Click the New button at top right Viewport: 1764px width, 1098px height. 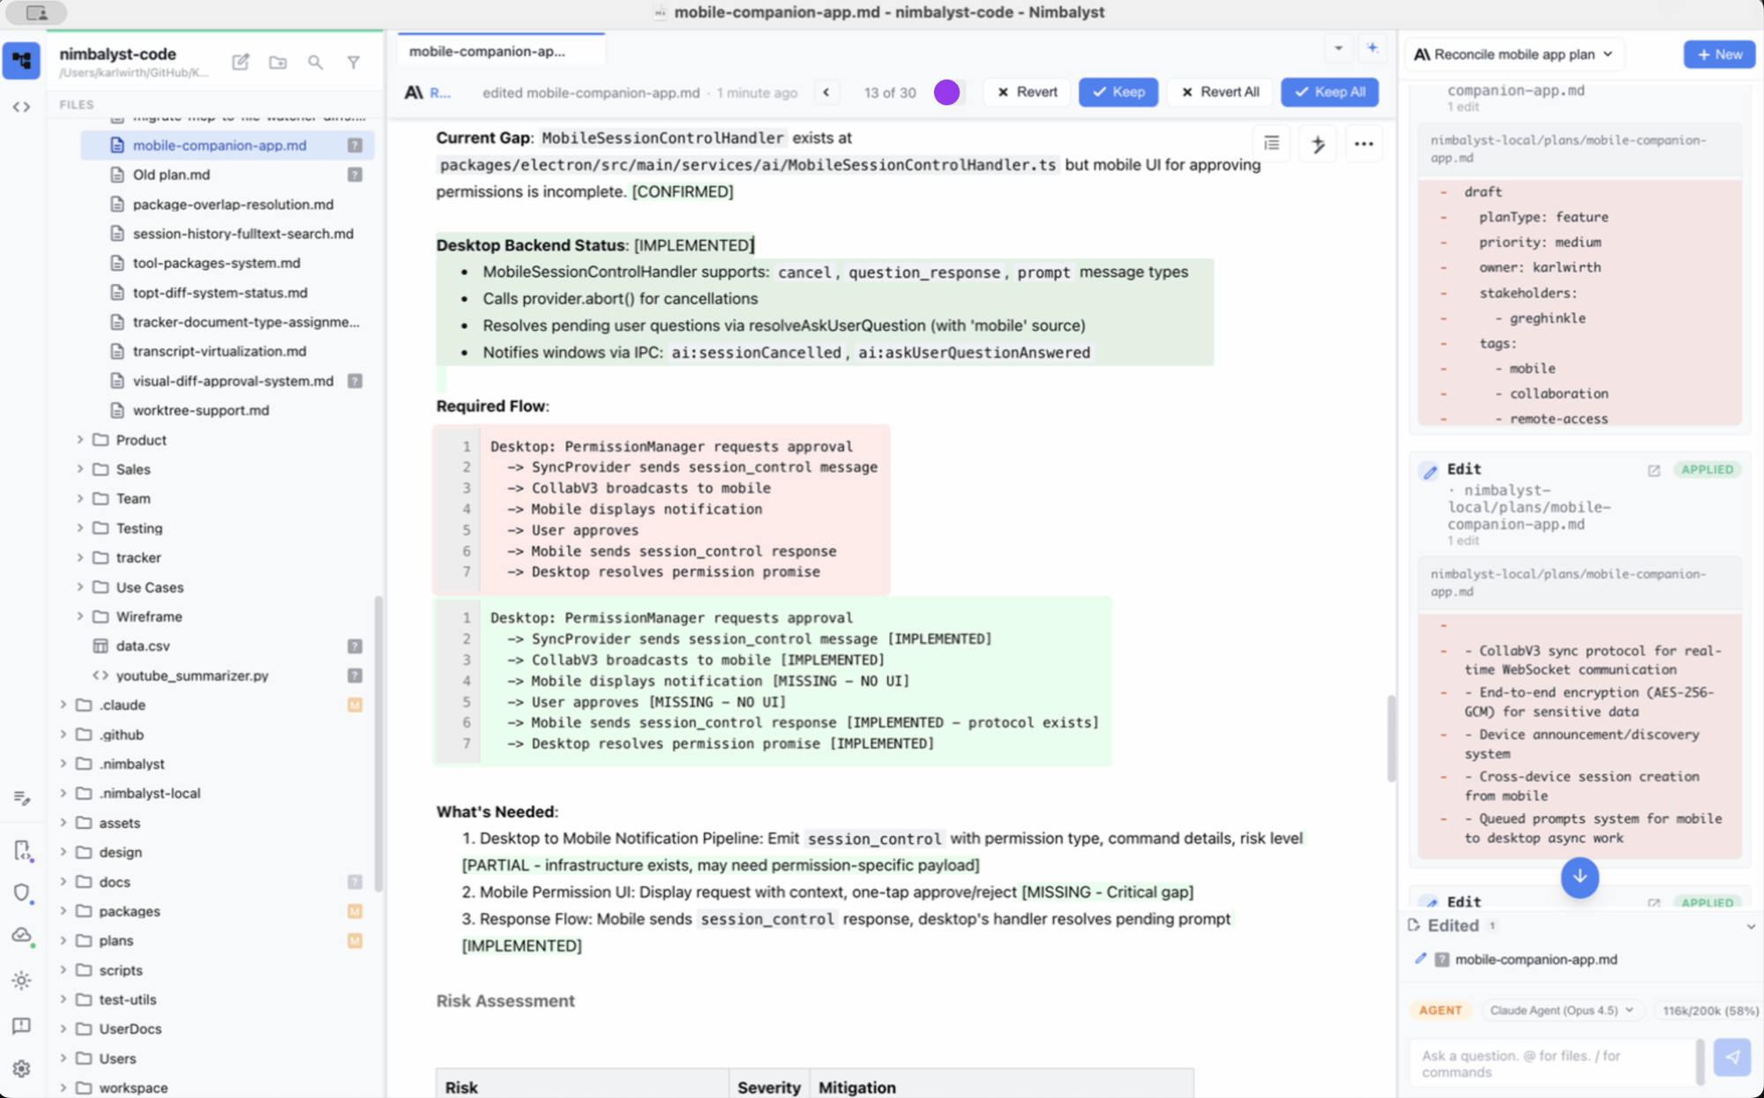[x=1718, y=54]
